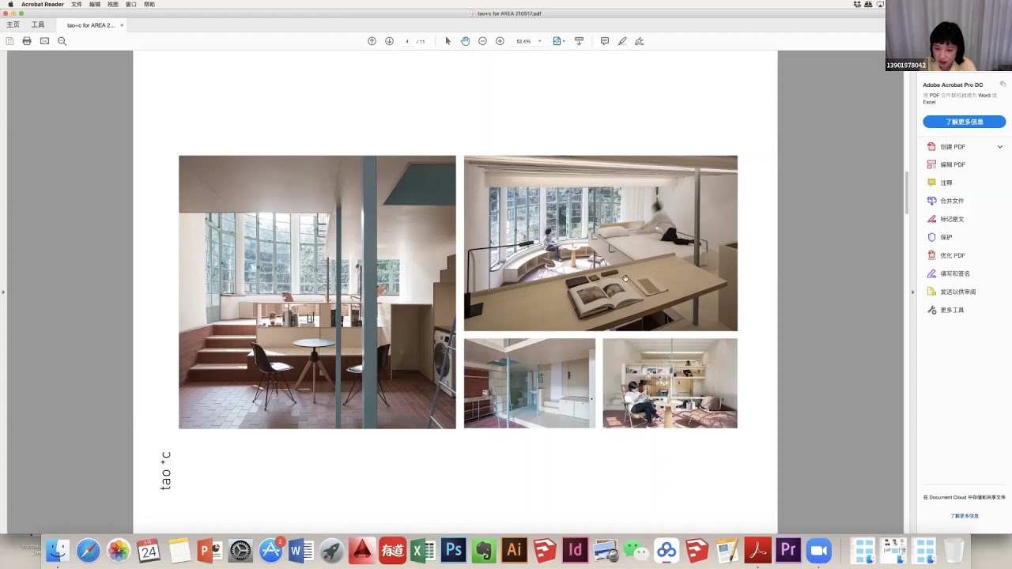Click the 了解更多信息 blue button
The height and width of the screenshot is (569, 1012).
tap(964, 122)
